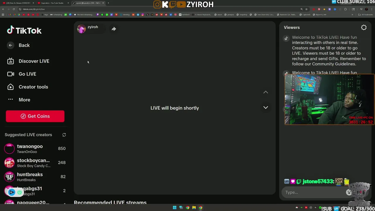Open the More menu in sidebar
This screenshot has height=211, width=375.
(19, 100)
